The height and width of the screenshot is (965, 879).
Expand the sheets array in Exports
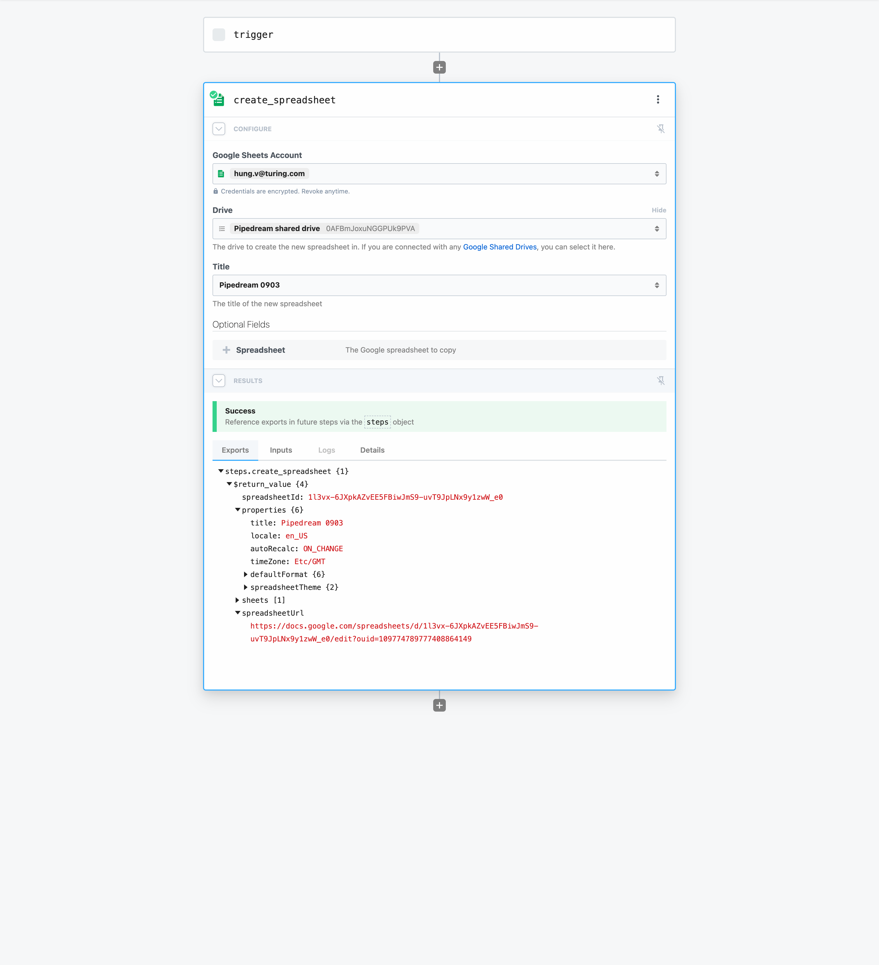238,600
